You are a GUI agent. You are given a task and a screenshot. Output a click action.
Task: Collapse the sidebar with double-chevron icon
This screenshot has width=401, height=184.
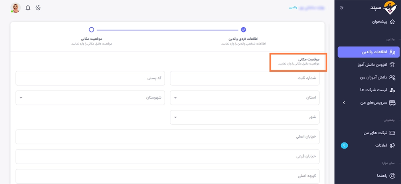pyautogui.click(x=341, y=8)
